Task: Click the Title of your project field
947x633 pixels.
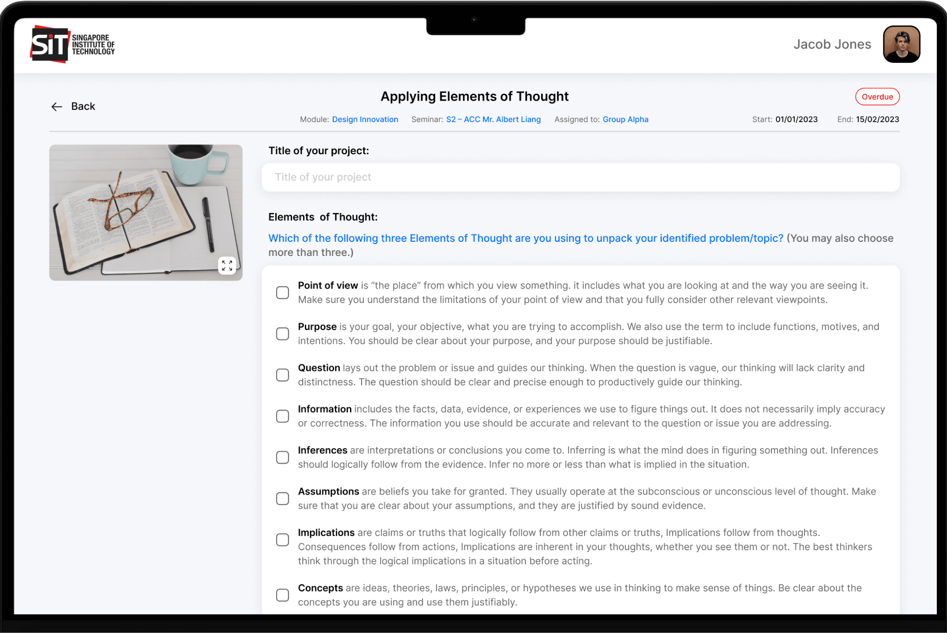Action: pyautogui.click(x=581, y=177)
